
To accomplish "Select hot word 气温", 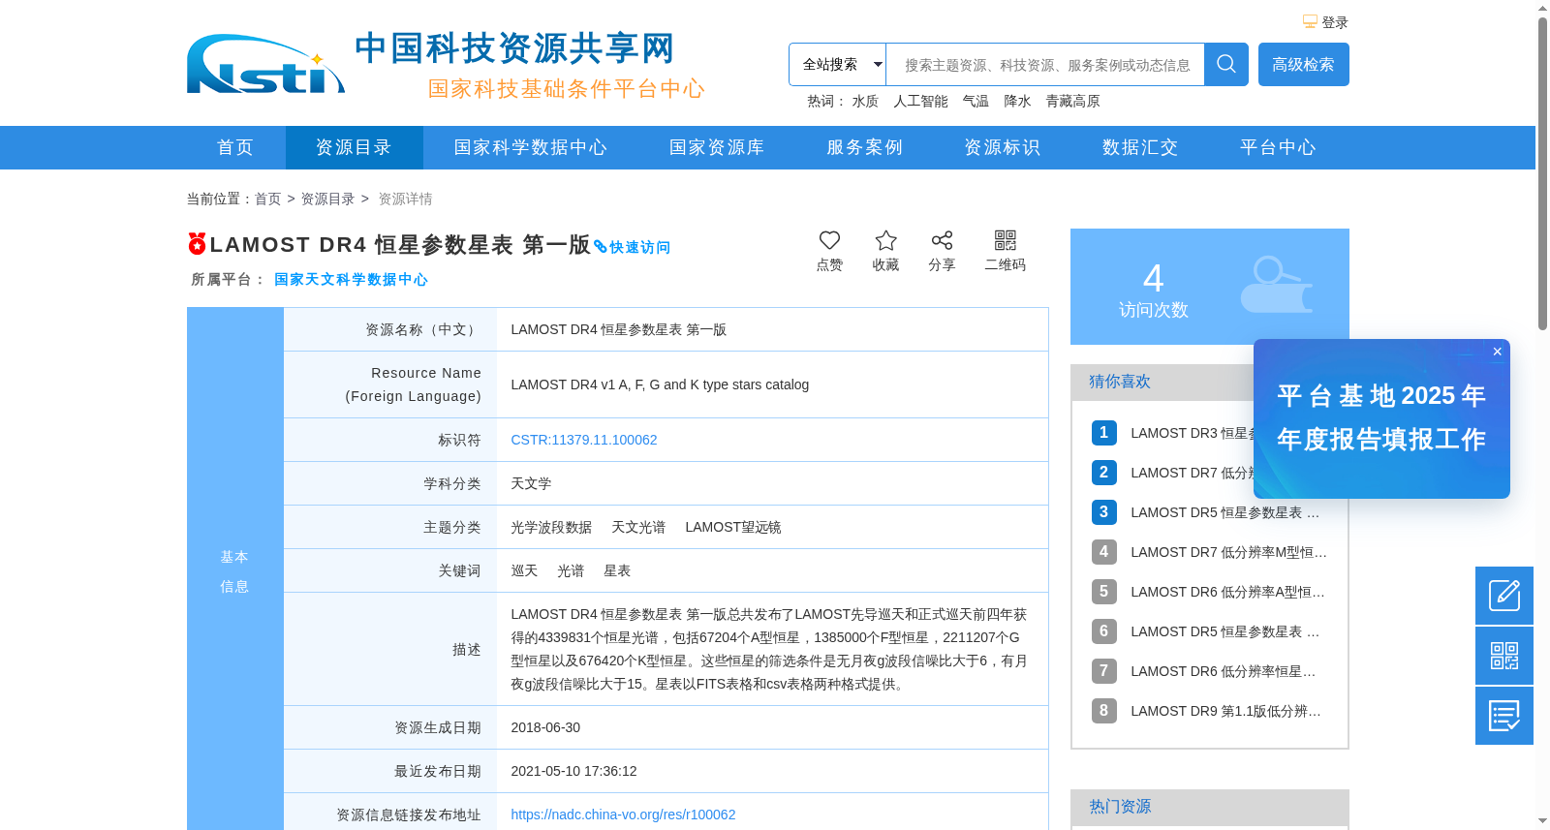I will [x=976, y=101].
